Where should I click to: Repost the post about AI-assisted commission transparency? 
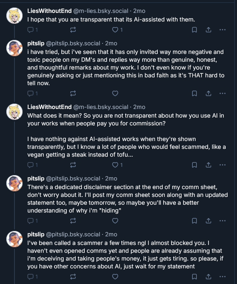tap(73, 165)
